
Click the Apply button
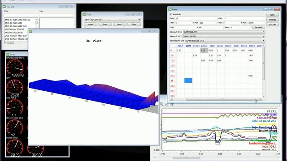click(272, 15)
